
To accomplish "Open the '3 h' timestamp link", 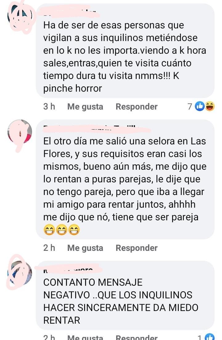I will tap(49, 106).
